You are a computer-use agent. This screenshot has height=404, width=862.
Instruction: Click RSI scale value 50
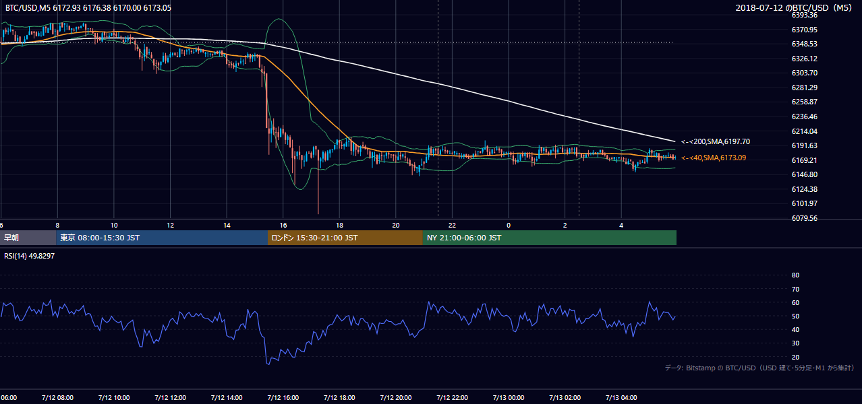click(x=795, y=316)
